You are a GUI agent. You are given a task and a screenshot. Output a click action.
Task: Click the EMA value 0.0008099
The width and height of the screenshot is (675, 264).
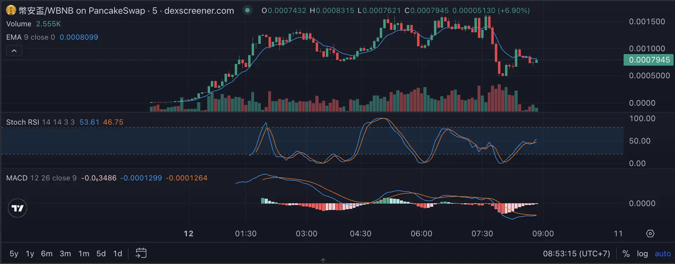[x=79, y=37]
